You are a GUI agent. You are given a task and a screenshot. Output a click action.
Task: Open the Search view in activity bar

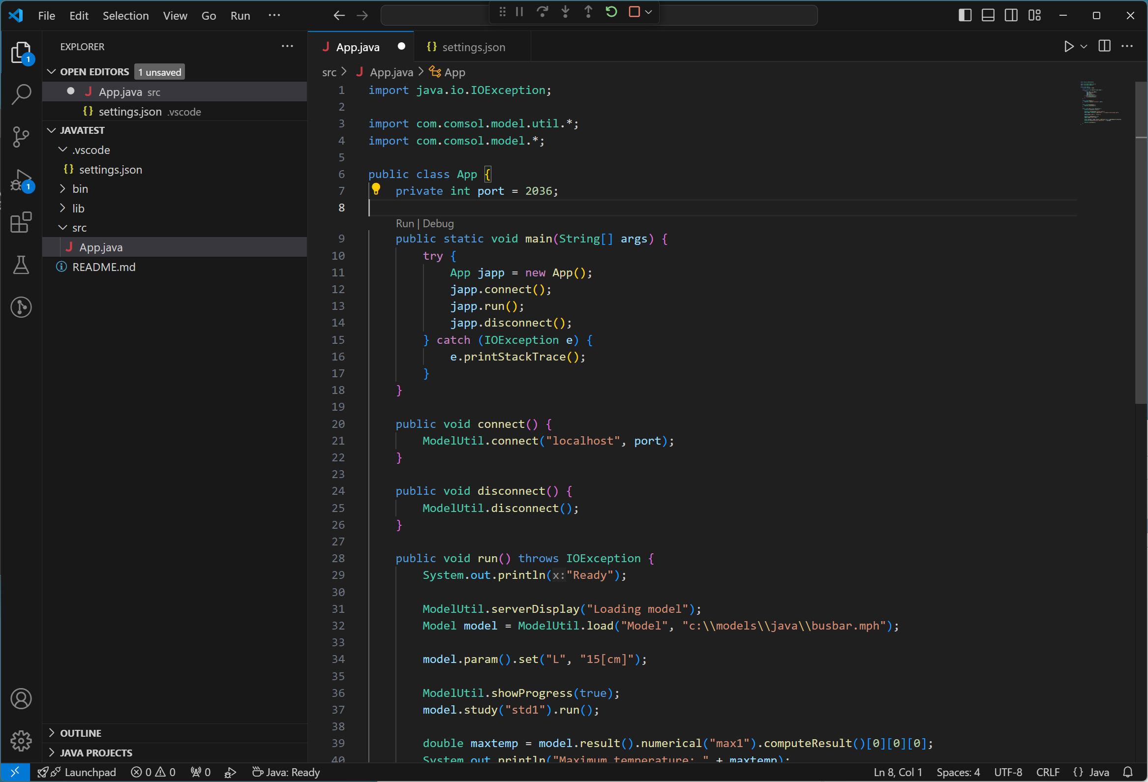(21, 94)
